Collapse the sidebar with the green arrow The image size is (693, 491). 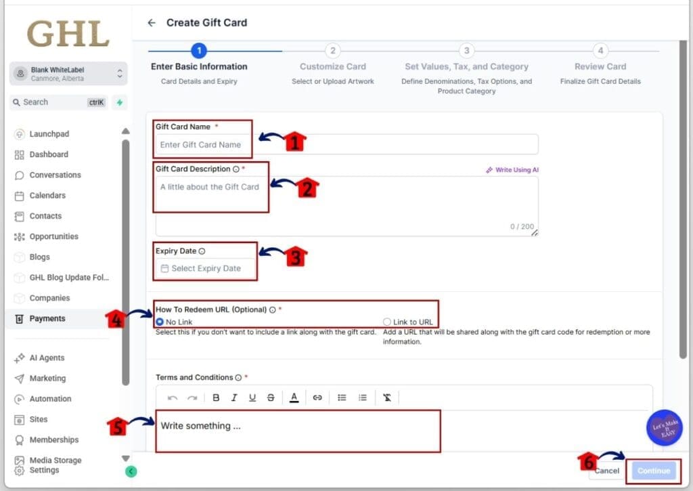tap(131, 471)
